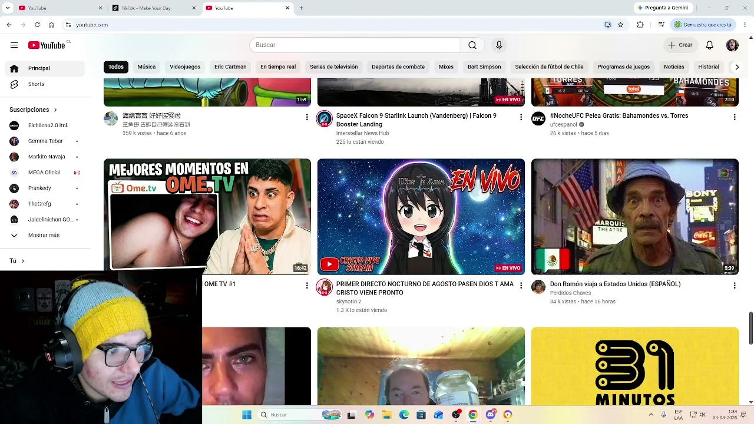Start voice search with the microphone icon
This screenshot has width=754, height=424.
tap(499, 45)
